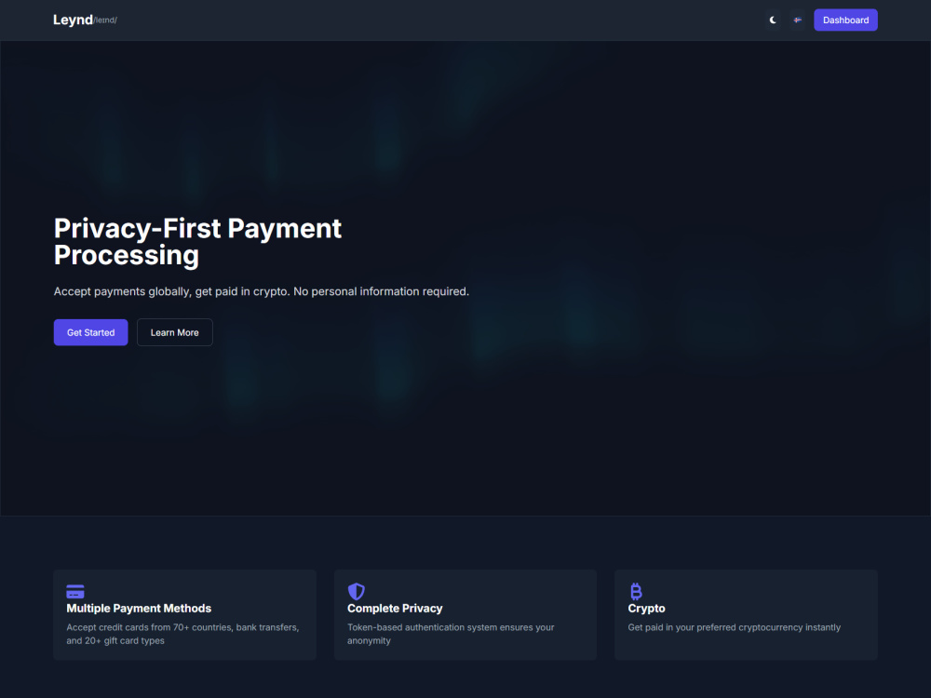The width and height of the screenshot is (931, 698).
Task: Click the Get Started button
Action: (x=91, y=332)
